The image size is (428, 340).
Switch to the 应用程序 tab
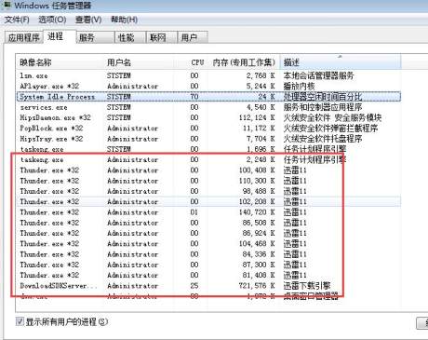click(24, 37)
